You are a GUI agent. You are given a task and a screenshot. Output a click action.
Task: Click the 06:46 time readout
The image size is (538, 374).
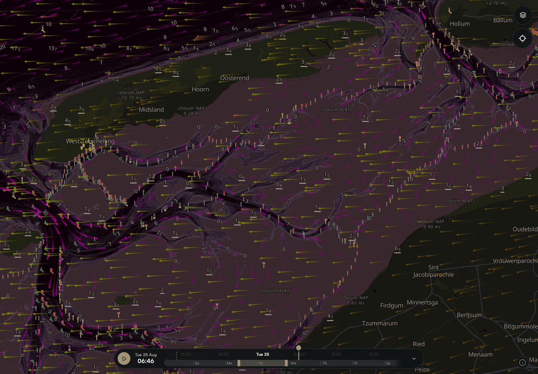pos(146,361)
